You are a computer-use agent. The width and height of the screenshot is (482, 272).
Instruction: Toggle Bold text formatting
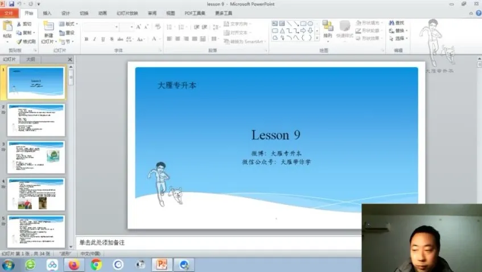click(x=86, y=39)
